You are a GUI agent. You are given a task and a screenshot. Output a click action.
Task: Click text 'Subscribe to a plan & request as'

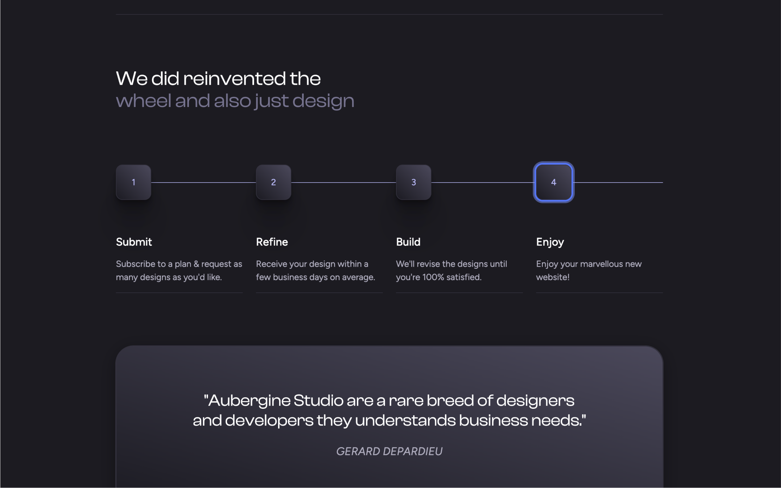coord(179,264)
